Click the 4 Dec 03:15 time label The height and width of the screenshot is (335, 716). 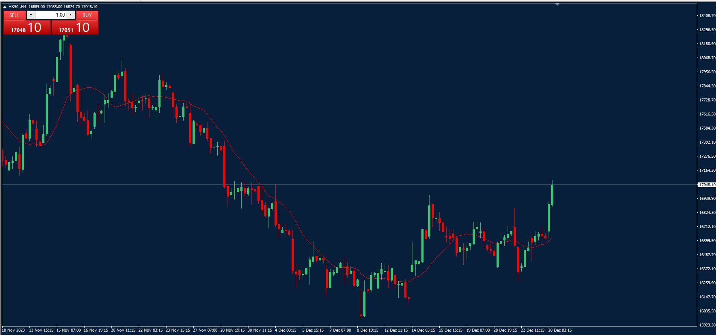click(x=286, y=330)
